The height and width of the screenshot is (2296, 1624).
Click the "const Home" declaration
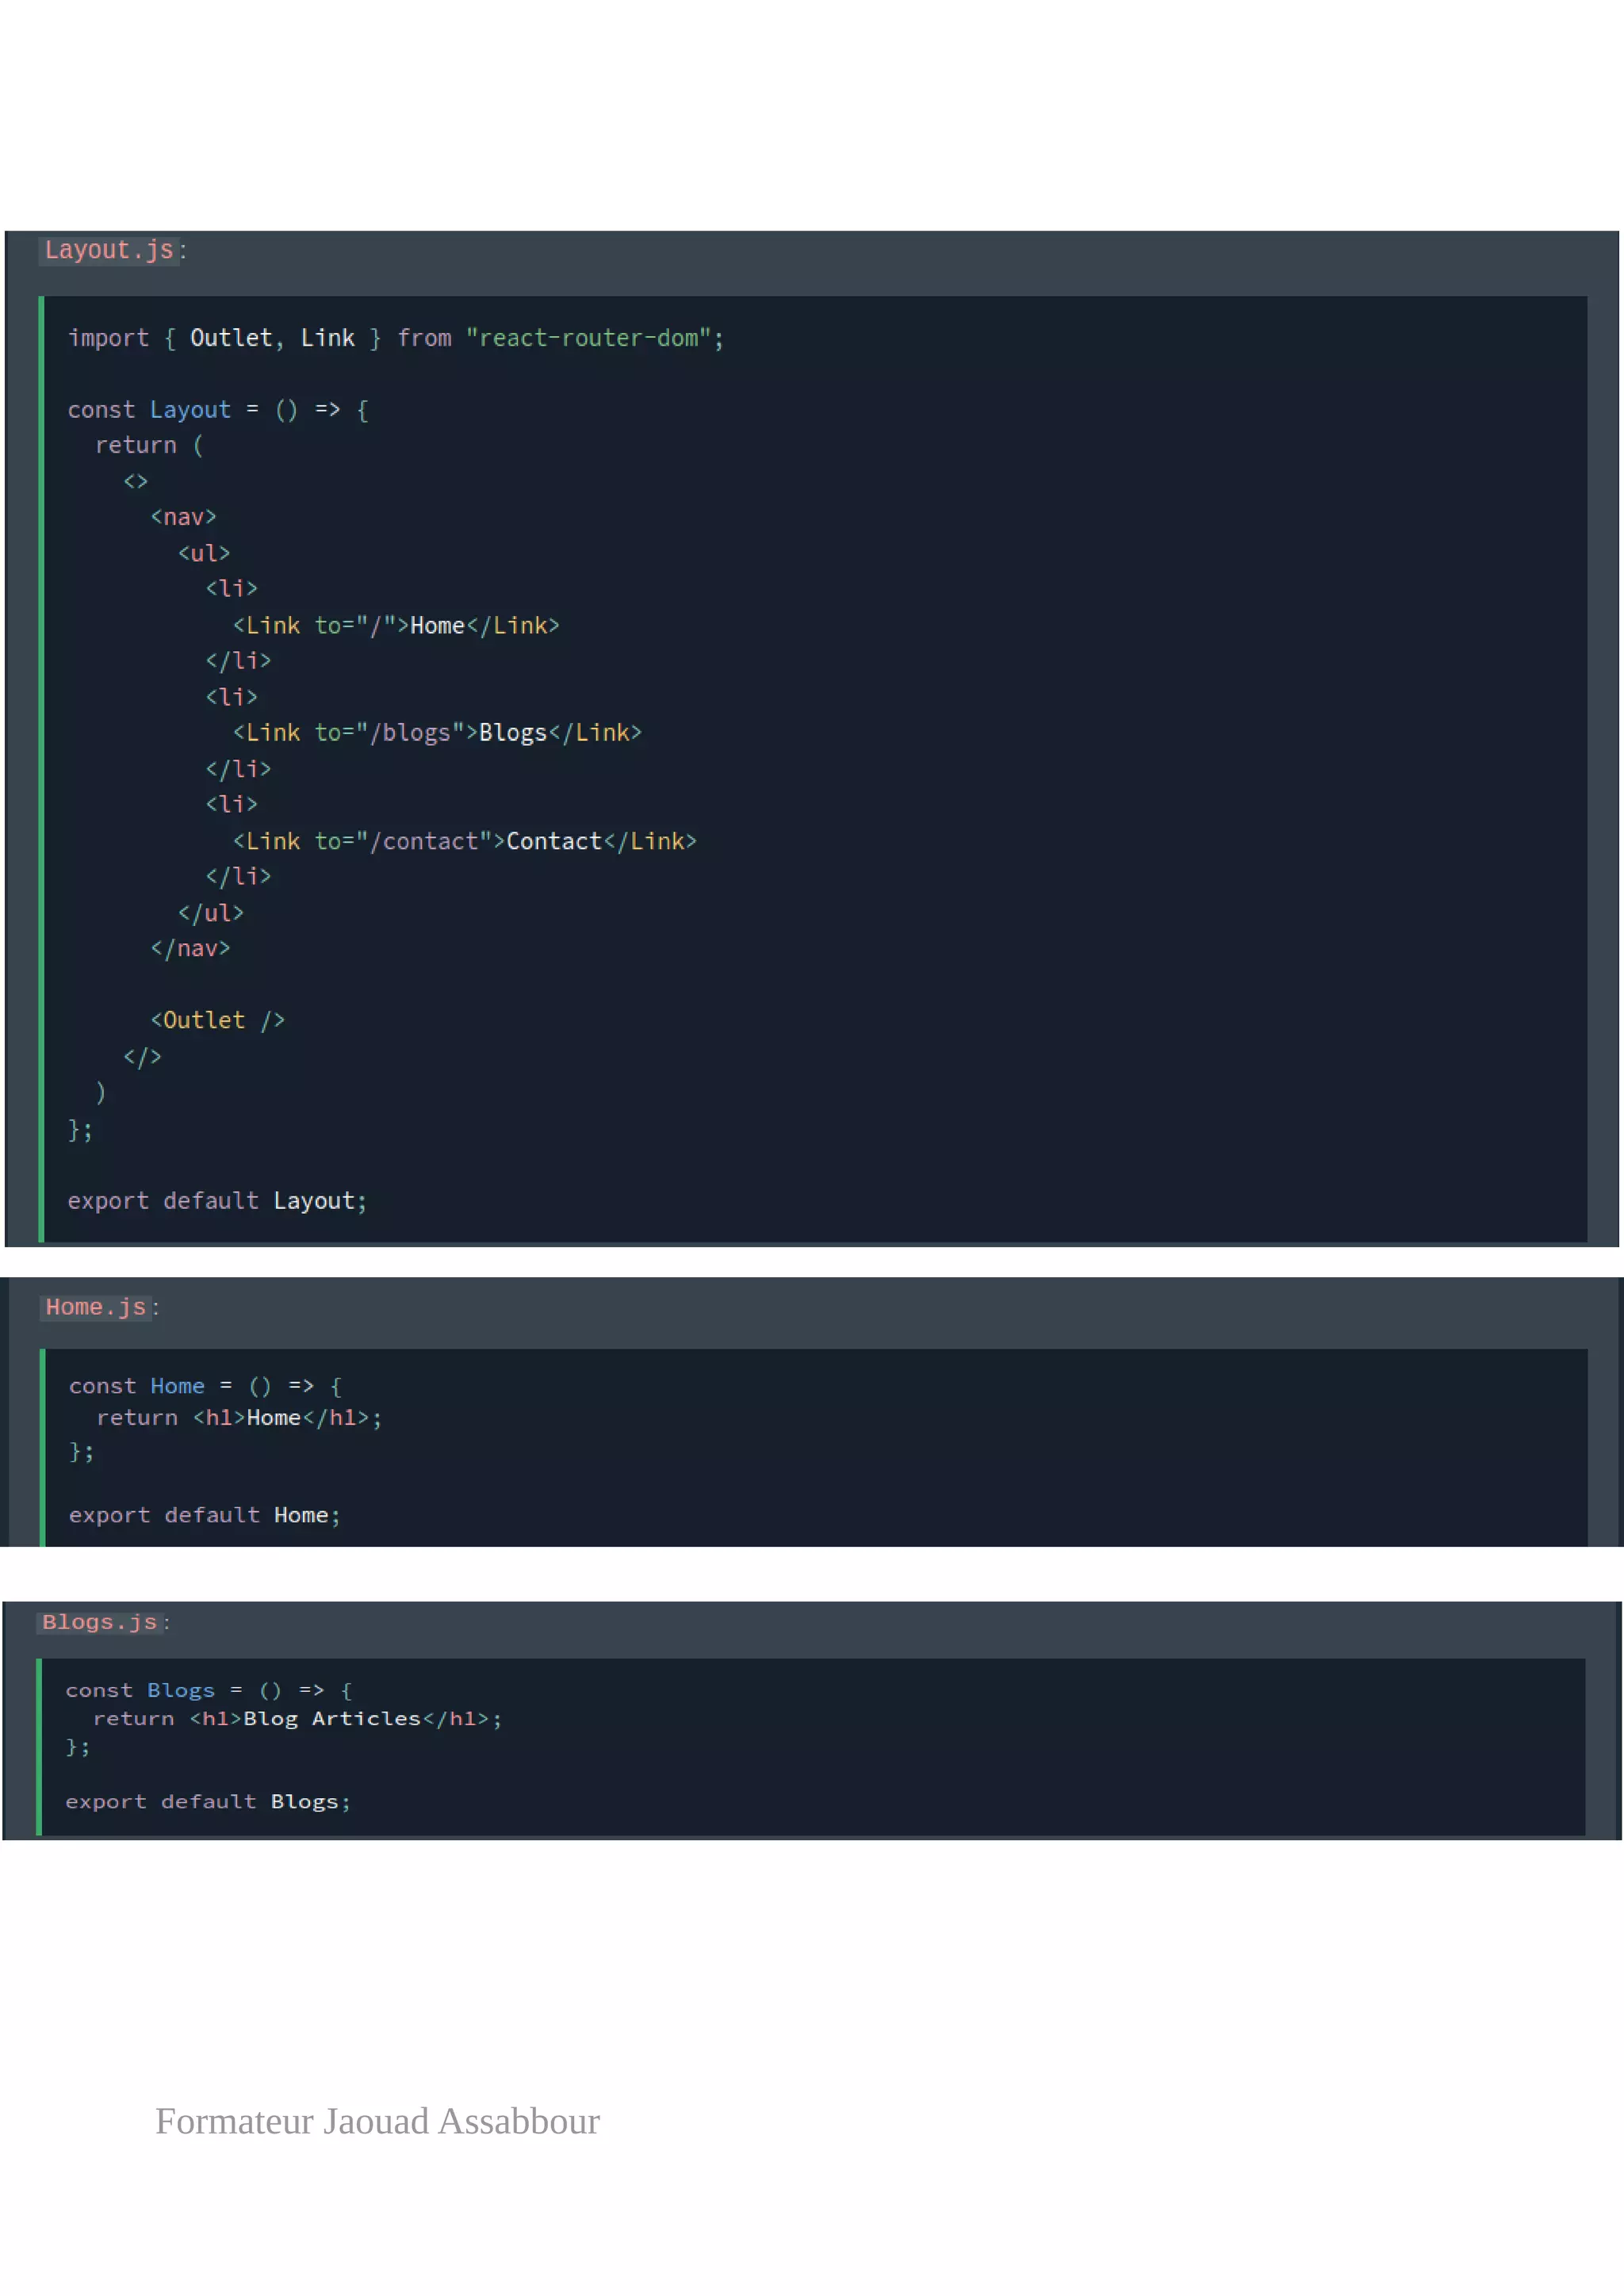click(137, 1386)
